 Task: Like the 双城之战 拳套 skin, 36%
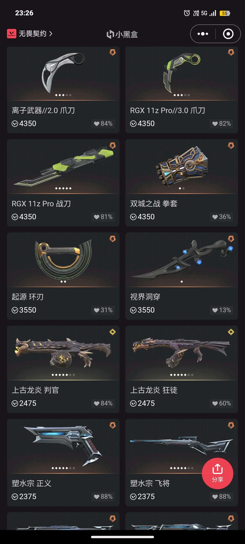221,217
